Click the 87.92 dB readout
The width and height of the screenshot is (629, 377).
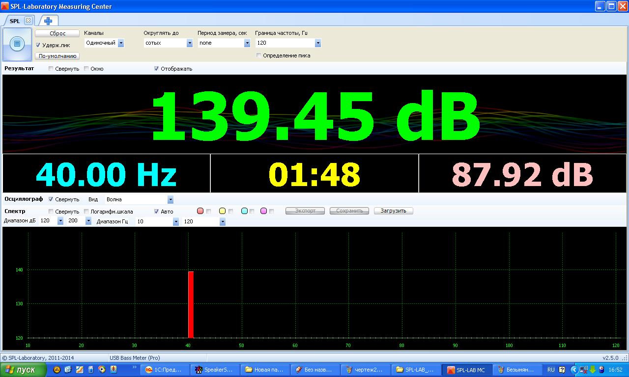(x=522, y=174)
